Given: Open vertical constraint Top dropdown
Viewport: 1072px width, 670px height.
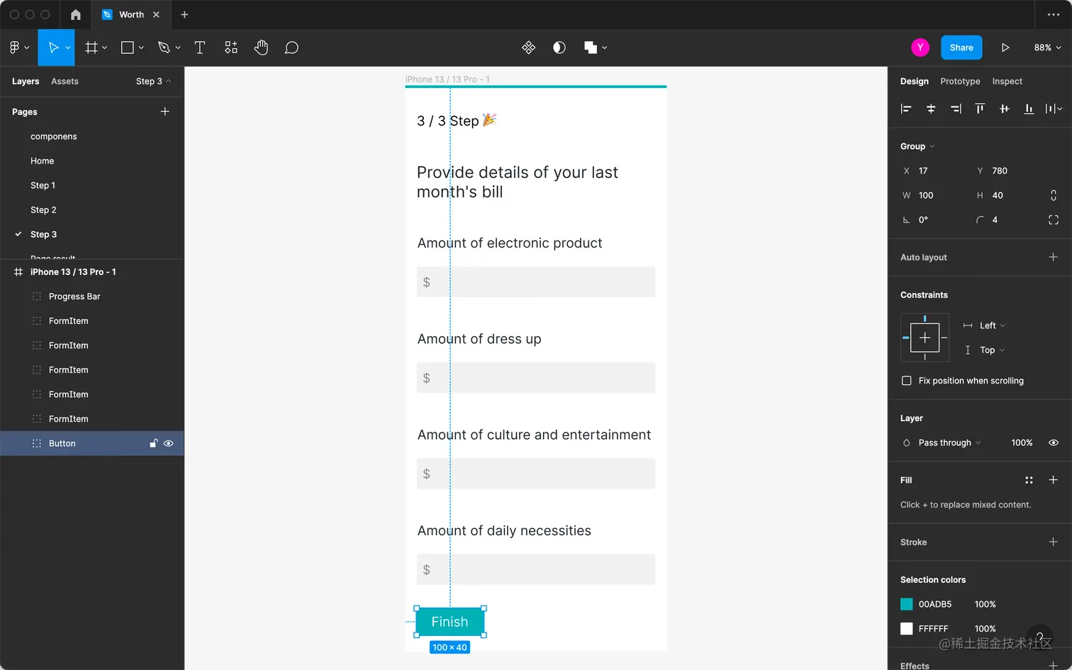Looking at the screenshot, I should coord(992,350).
